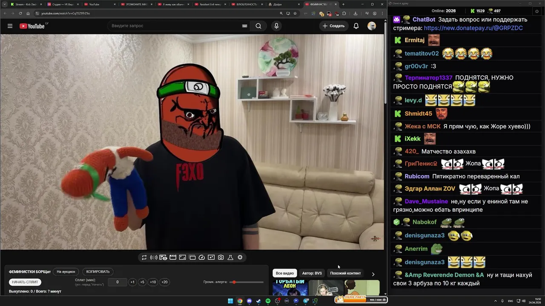This screenshot has width=545, height=306.
Task: Open the ГОРБАТЫЙ ЛЕОН video thumbnail
Action: (290, 288)
